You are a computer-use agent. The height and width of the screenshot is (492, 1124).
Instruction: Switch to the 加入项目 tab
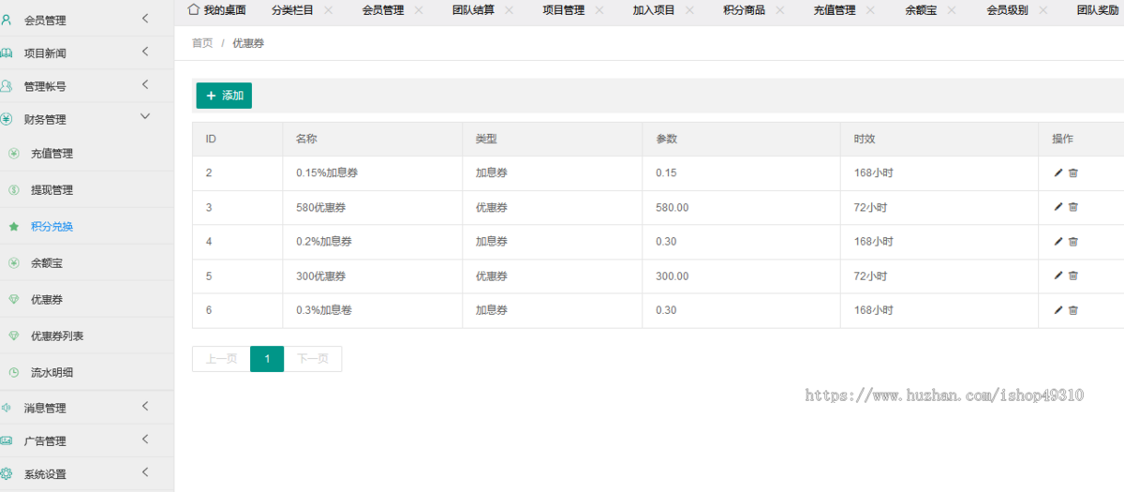pyautogui.click(x=654, y=10)
